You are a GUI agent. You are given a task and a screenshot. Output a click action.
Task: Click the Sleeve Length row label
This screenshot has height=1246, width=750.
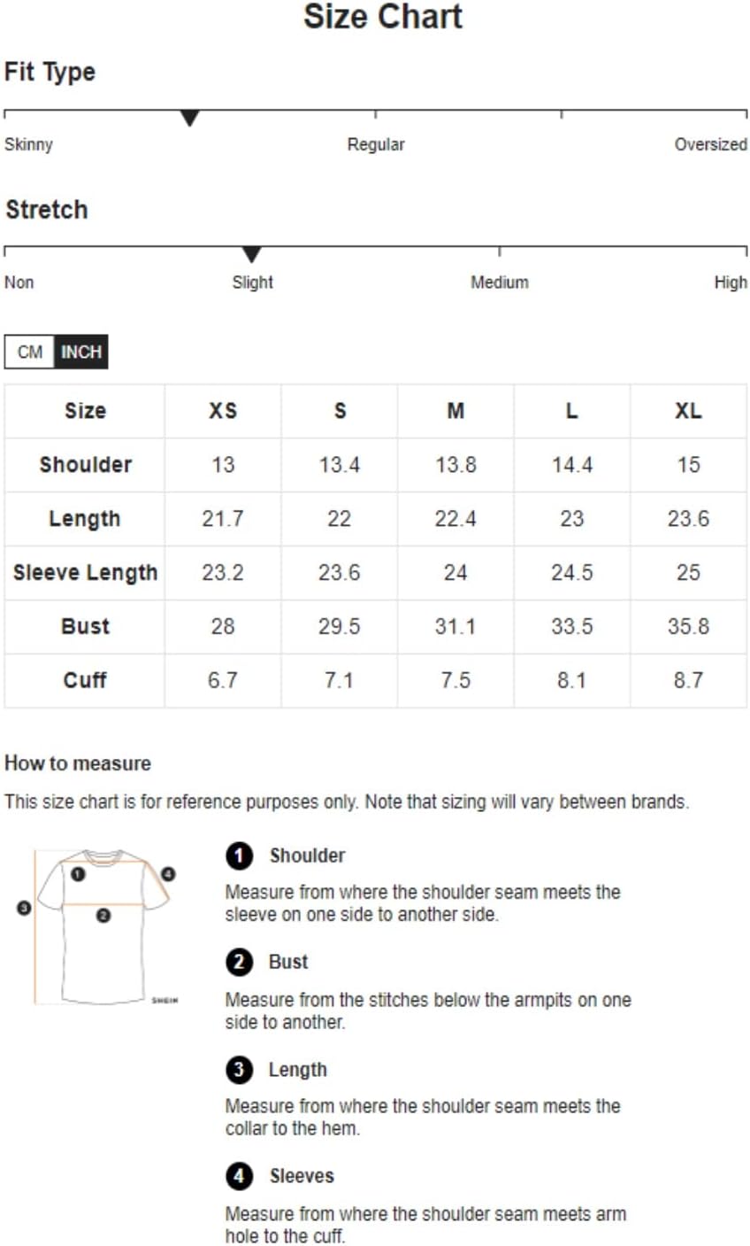[x=85, y=573]
